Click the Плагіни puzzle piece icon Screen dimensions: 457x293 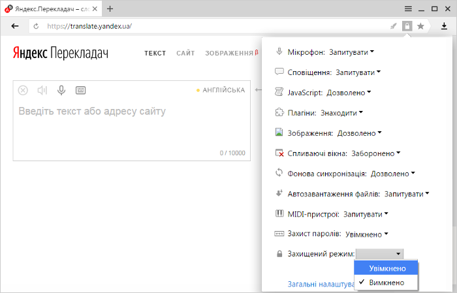point(279,112)
